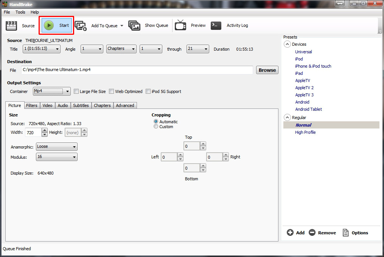Select the Android preset
The width and height of the screenshot is (384, 257).
coord(302,102)
